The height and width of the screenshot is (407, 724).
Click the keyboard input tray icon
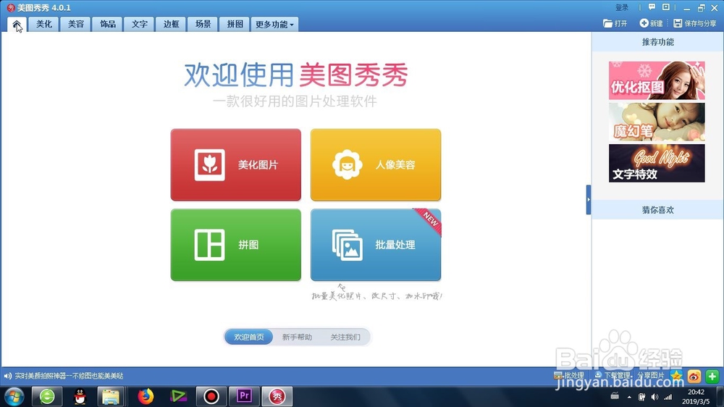click(615, 396)
